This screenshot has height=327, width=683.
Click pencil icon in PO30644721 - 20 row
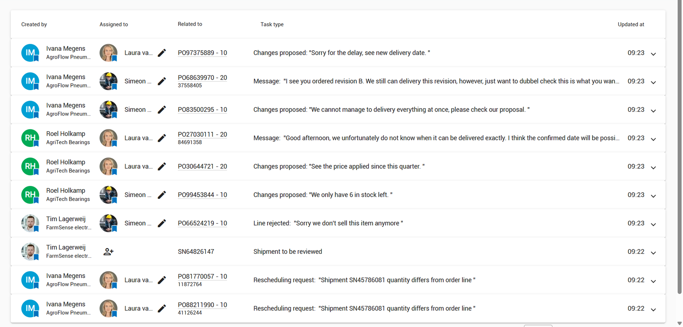[162, 166]
